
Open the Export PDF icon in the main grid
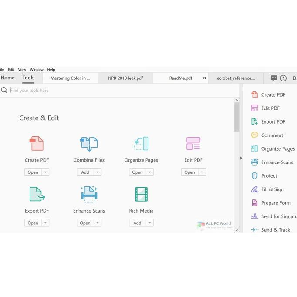point(37,194)
